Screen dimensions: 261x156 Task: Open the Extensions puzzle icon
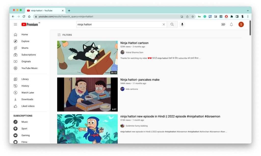click(231, 17)
